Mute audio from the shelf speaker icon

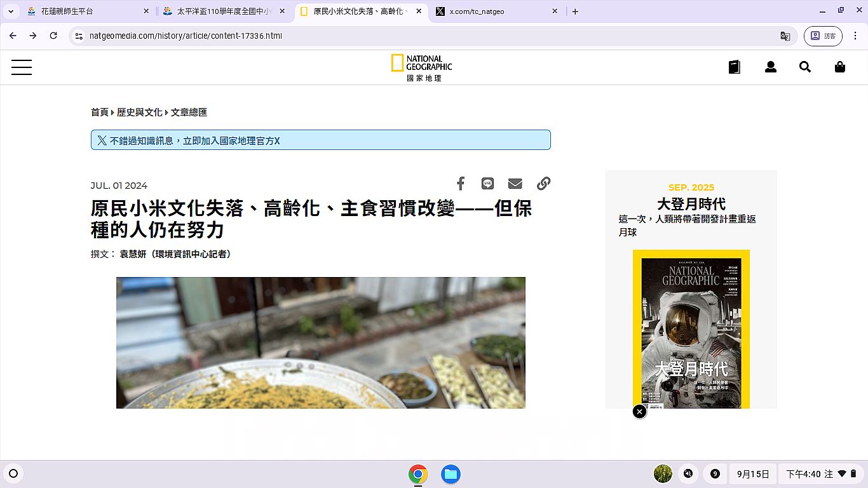[x=688, y=474]
